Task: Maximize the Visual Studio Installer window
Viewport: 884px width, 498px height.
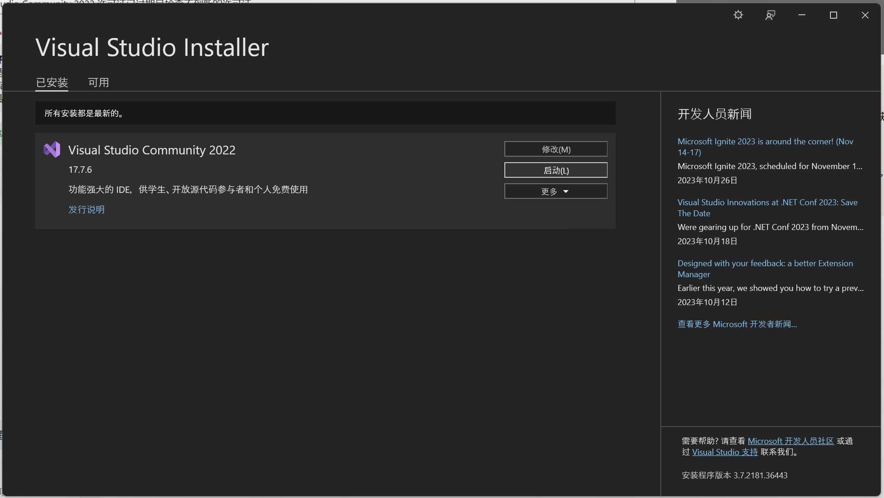Action: (834, 15)
